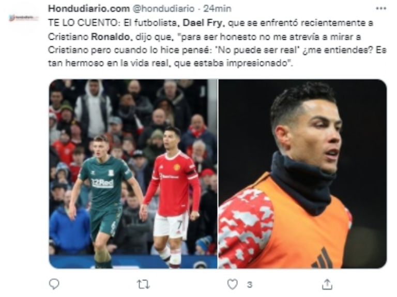Open the share upload arrow icon

[x=327, y=284]
